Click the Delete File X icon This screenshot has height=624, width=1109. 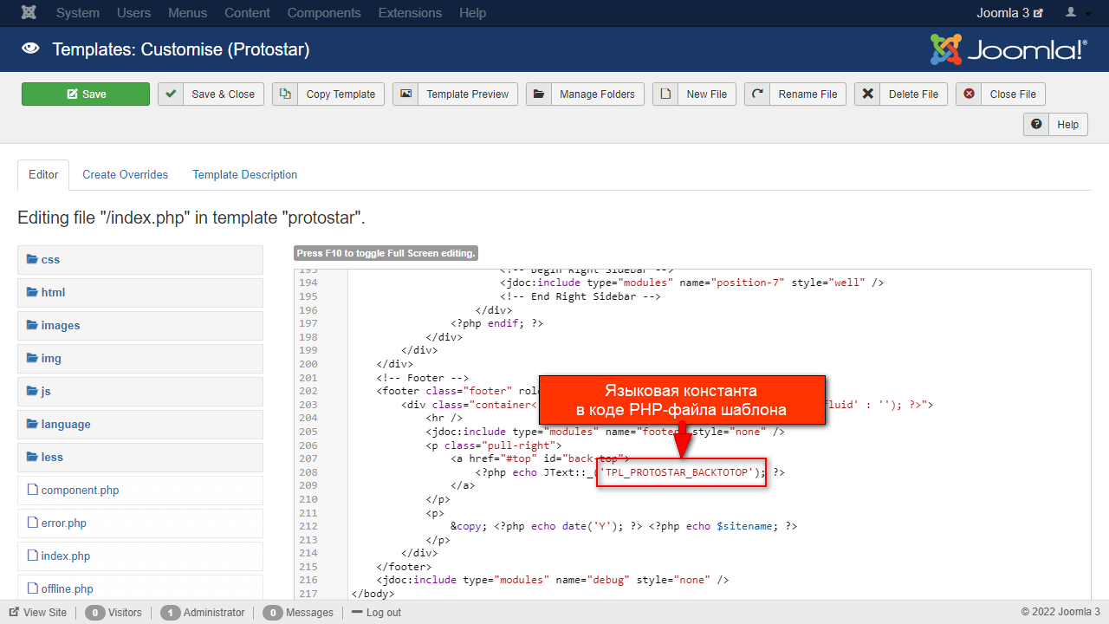pos(868,94)
